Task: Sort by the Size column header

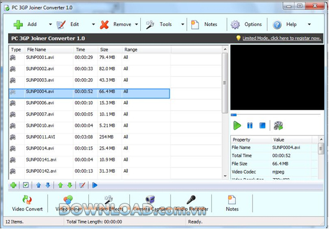Action: click(x=110, y=50)
